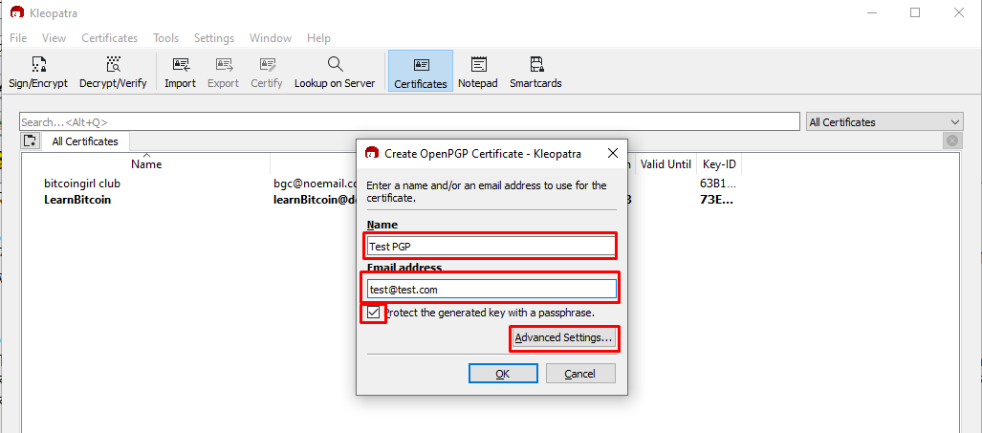The height and width of the screenshot is (433, 982).
Task: Confirm the dialog with OK
Action: [x=503, y=374]
